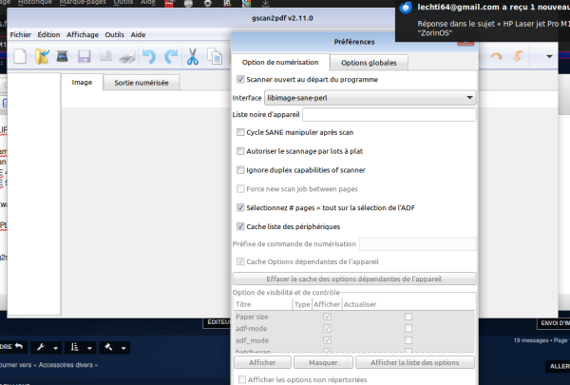Enable Autoriser le scannage par lots à plat
This screenshot has height=385, width=570.
click(x=240, y=150)
